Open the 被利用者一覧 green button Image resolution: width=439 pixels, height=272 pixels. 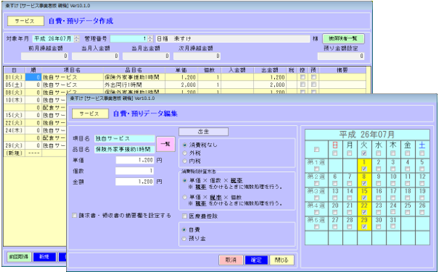coord(343,39)
